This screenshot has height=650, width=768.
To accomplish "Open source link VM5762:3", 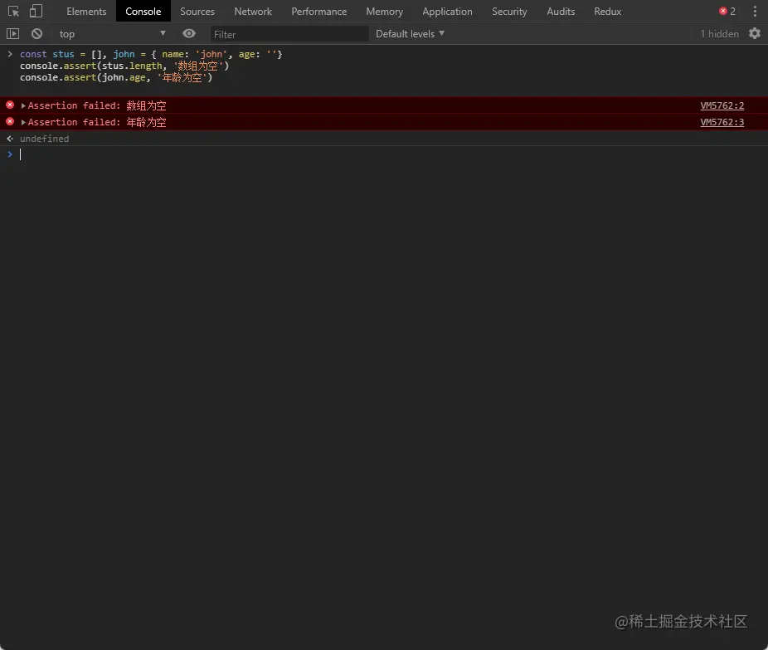I will [x=722, y=122].
